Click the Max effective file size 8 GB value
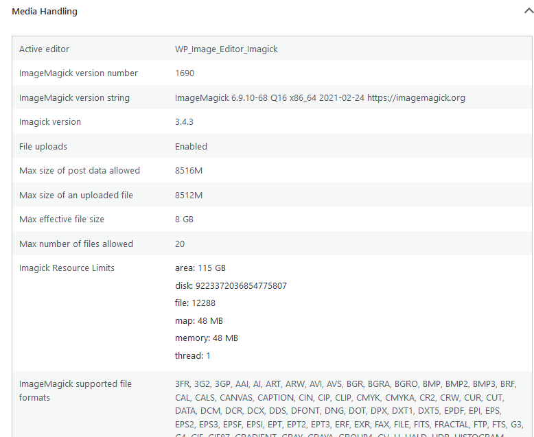The image size is (534, 437). (184, 219)
